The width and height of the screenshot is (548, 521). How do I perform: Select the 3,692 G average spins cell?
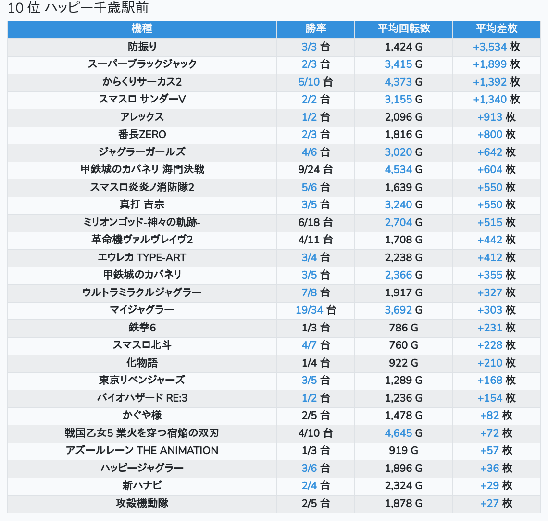pyautogui.click(x=403, y=310)
